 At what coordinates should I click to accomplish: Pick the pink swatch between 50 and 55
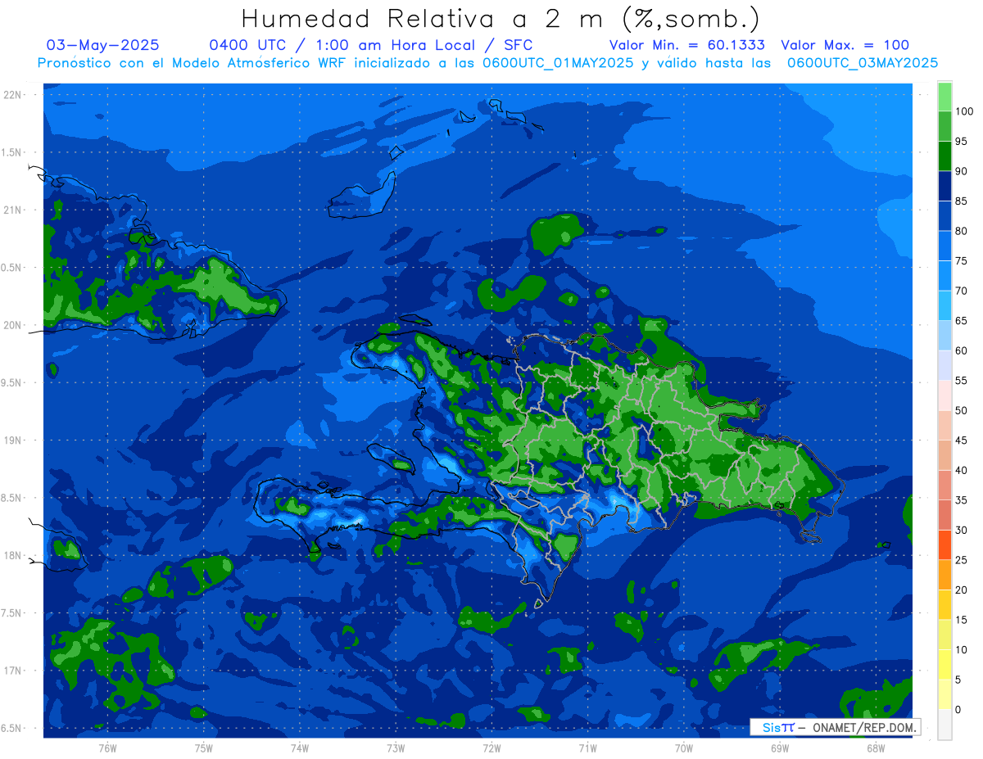(x=944, y=395)
